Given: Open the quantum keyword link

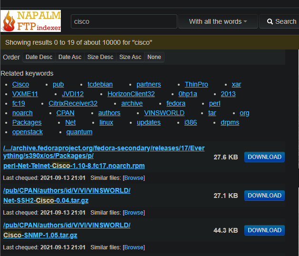Looking at the screenshot, I should [79, 132].
